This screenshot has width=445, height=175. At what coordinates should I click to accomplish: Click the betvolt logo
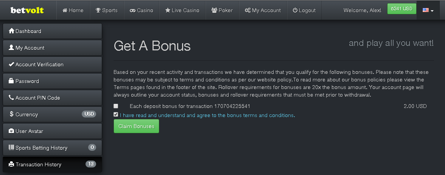coord(27,10)
